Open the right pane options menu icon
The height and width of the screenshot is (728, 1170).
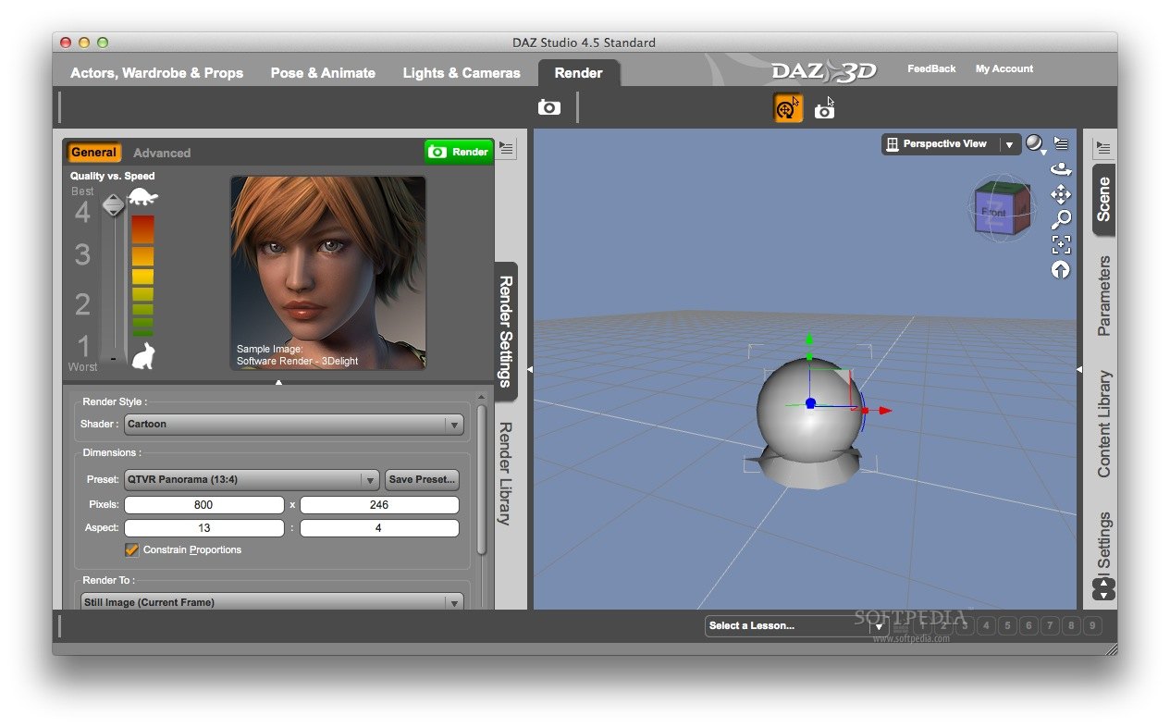(1102, 148)
